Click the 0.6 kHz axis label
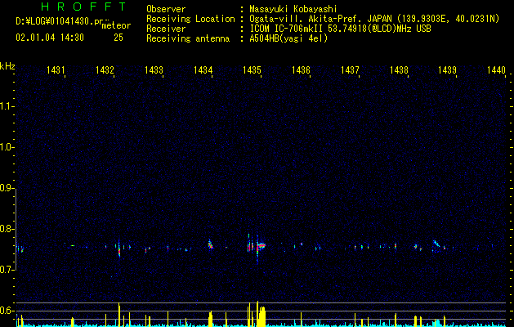Viewport: 514px width, 327px height. pyautogui.click(x=7, y=311)
